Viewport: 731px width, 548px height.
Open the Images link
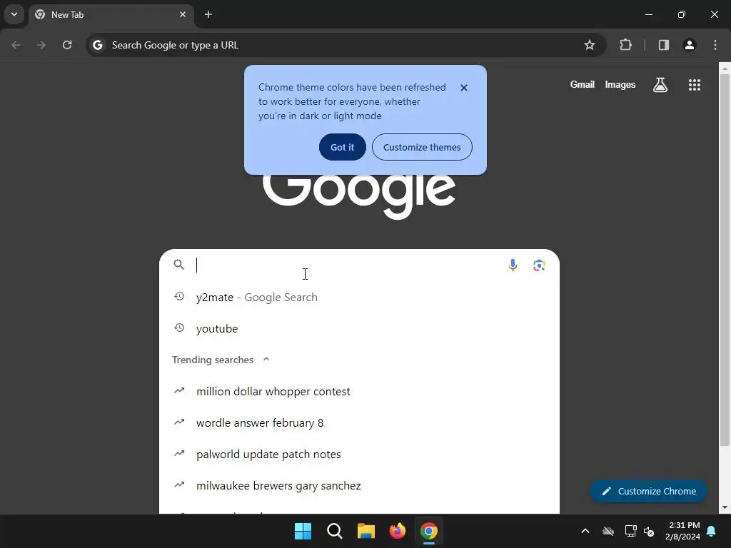point(620,85)
